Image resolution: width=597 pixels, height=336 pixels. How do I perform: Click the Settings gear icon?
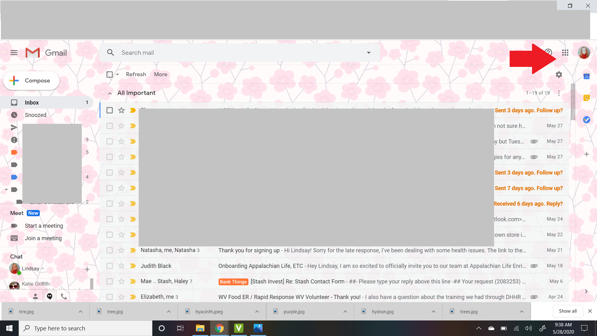(558, 74)
